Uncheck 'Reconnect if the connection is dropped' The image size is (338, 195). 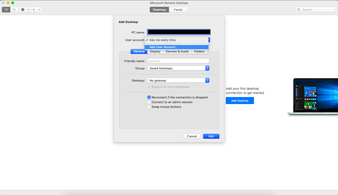(149, 97)
